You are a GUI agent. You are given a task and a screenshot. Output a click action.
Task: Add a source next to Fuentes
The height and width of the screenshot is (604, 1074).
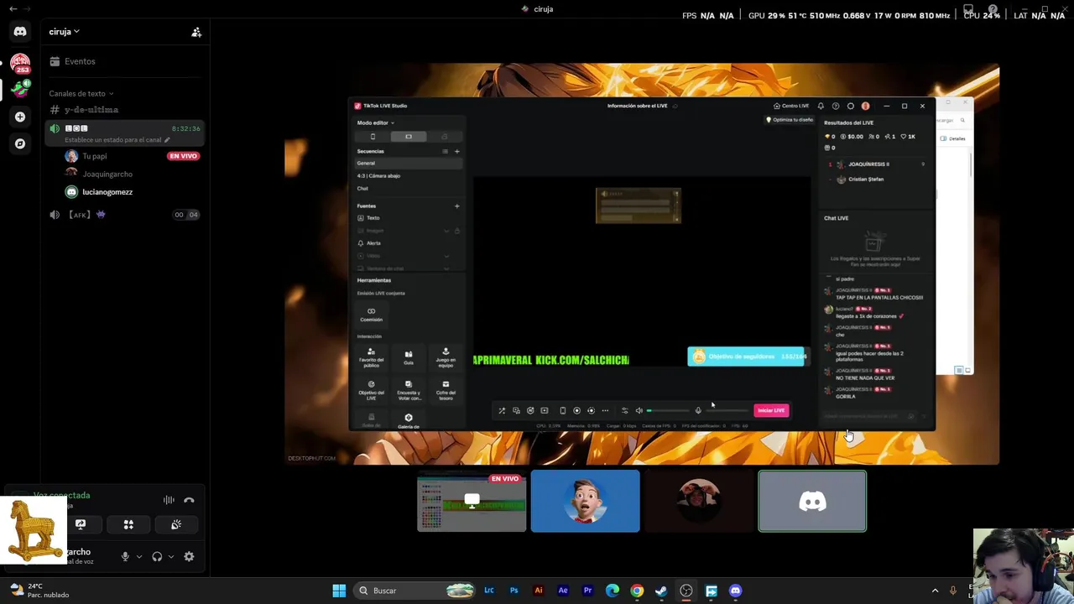[x=456, y=206]
